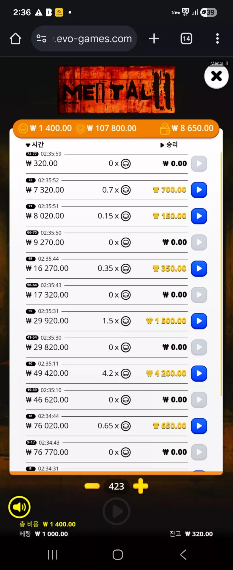Replay the ₩150.00 win round
233x570 pixels.
click(x=199, y=216)
